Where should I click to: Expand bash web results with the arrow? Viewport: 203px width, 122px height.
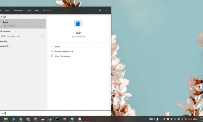[x=42, y=36]
